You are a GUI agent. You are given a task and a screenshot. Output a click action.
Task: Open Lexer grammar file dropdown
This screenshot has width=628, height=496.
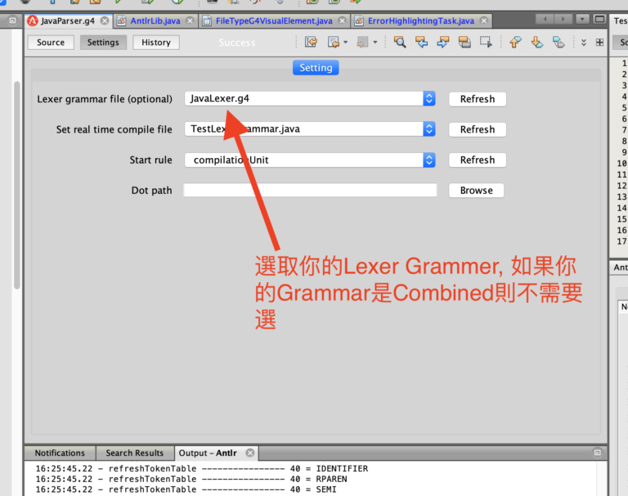pyautogui.click(x=429, y=99)
